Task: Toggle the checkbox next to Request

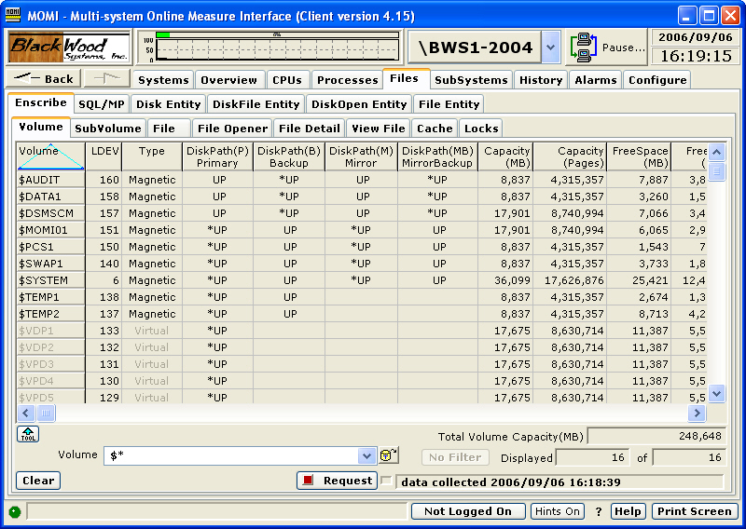Action: coord(386,481)
